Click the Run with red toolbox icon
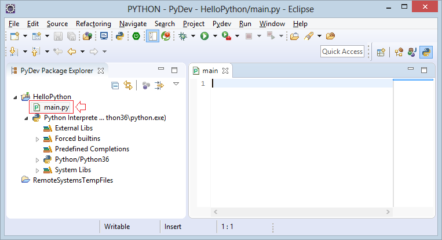Screen dimensions: 442x240 click(x=227, y=36)
